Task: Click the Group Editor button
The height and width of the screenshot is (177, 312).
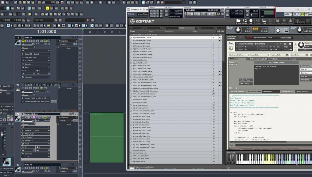Action: (259, 55)
